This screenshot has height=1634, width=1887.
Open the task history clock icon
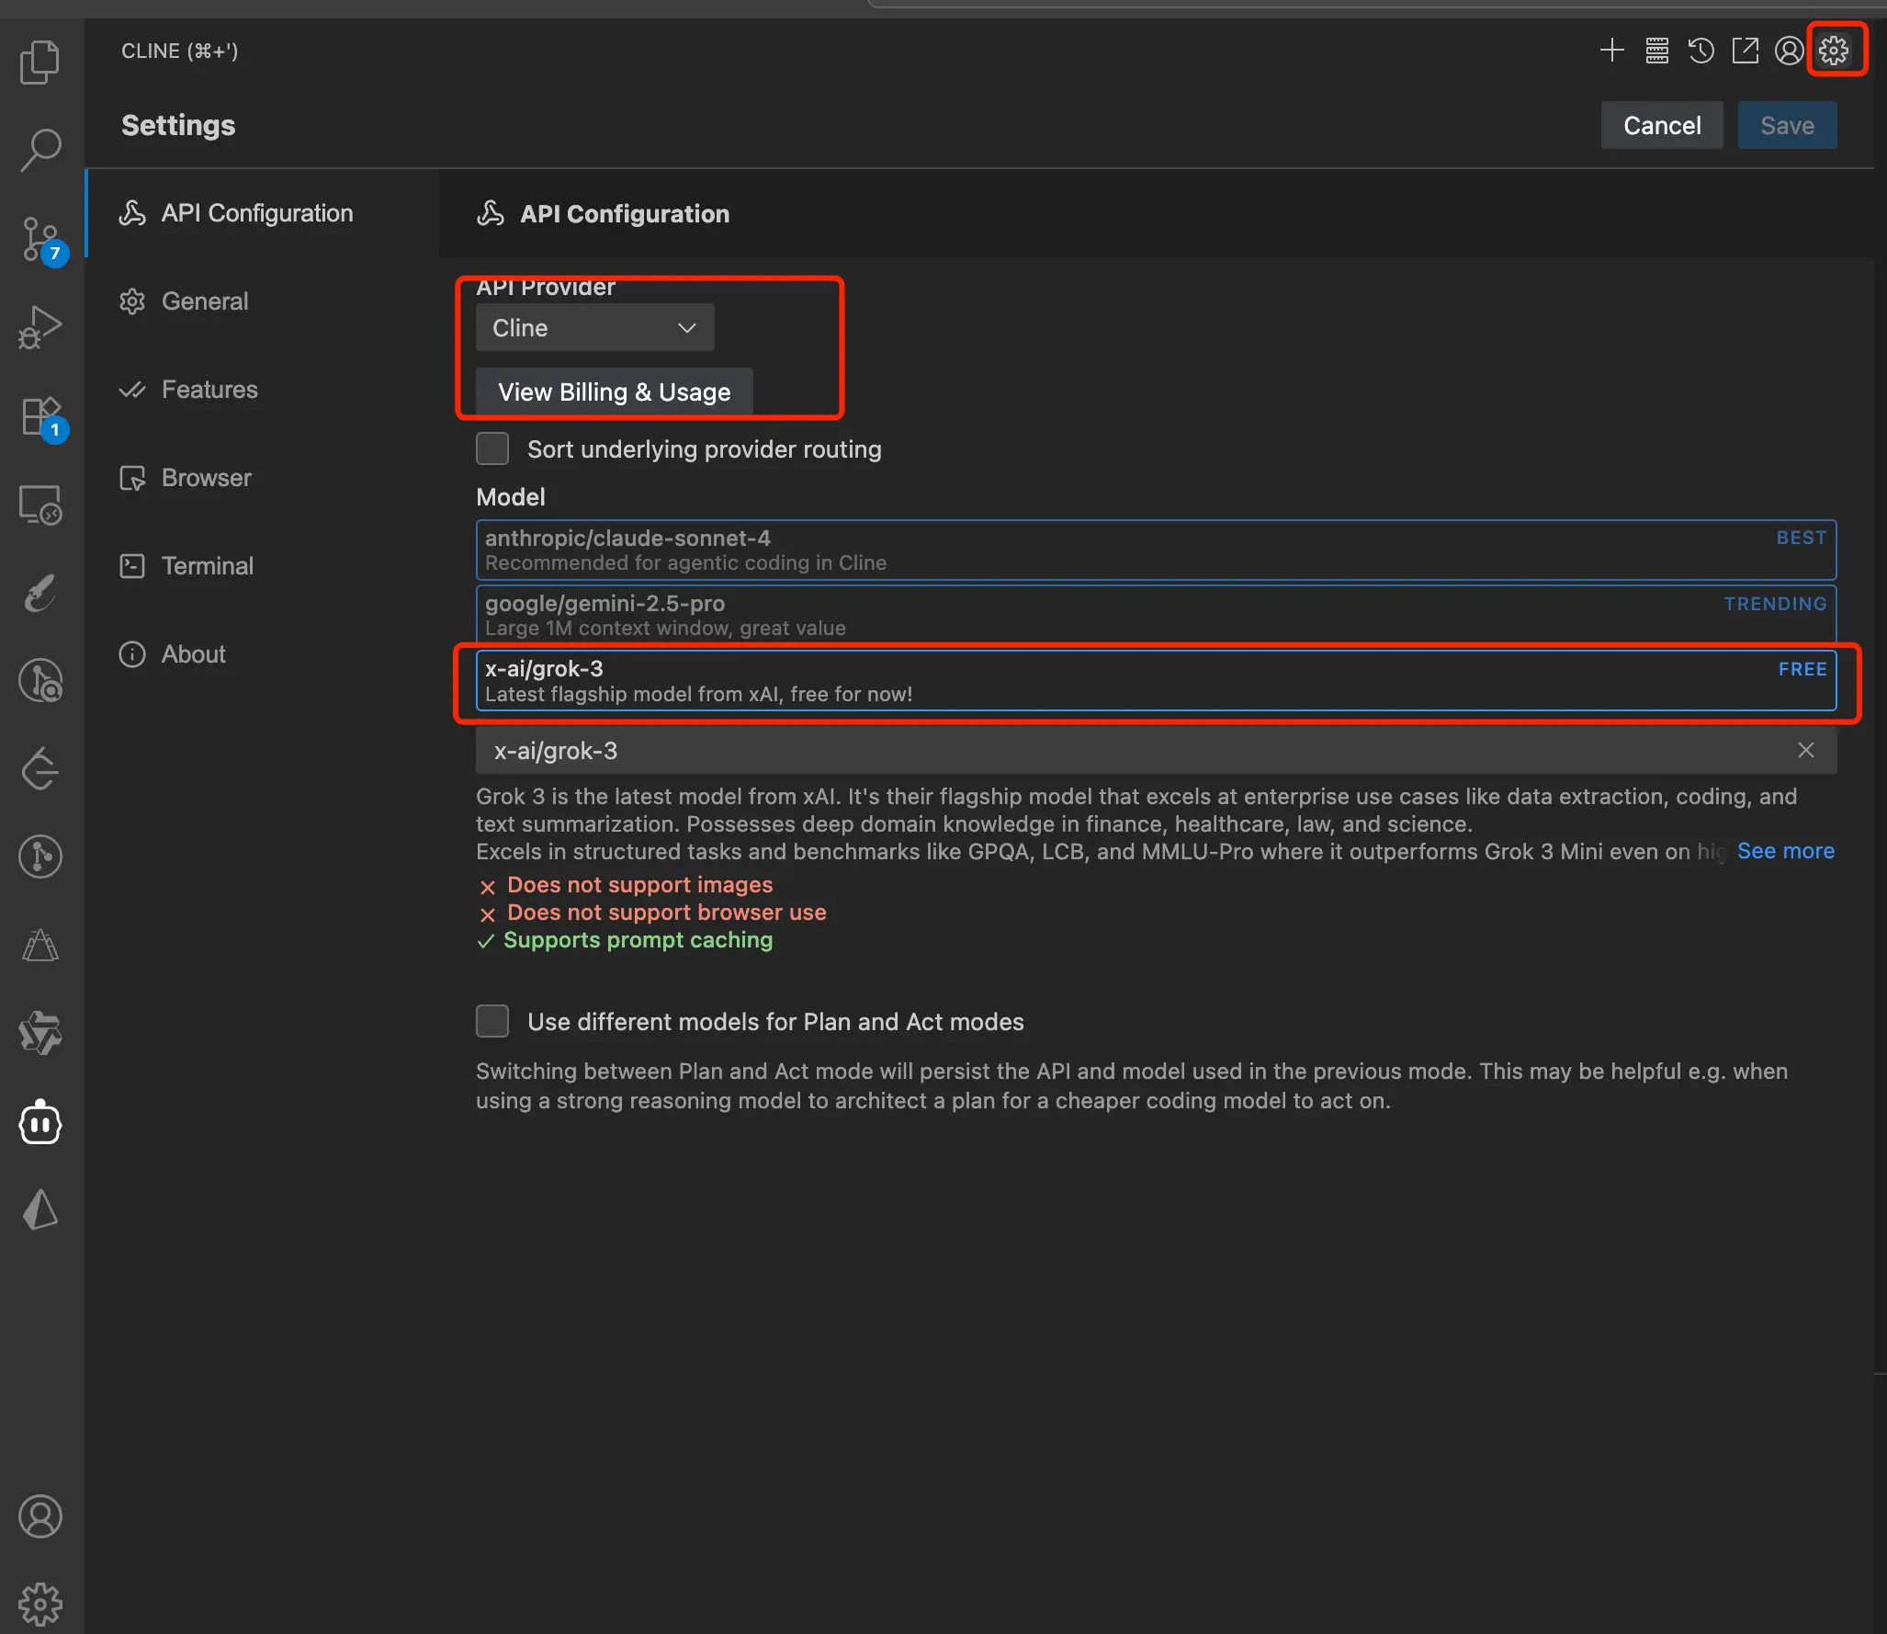(1701, 51)
